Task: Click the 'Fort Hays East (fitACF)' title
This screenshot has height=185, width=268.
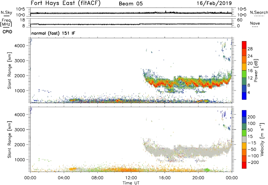Action: [x=66, y=3]
